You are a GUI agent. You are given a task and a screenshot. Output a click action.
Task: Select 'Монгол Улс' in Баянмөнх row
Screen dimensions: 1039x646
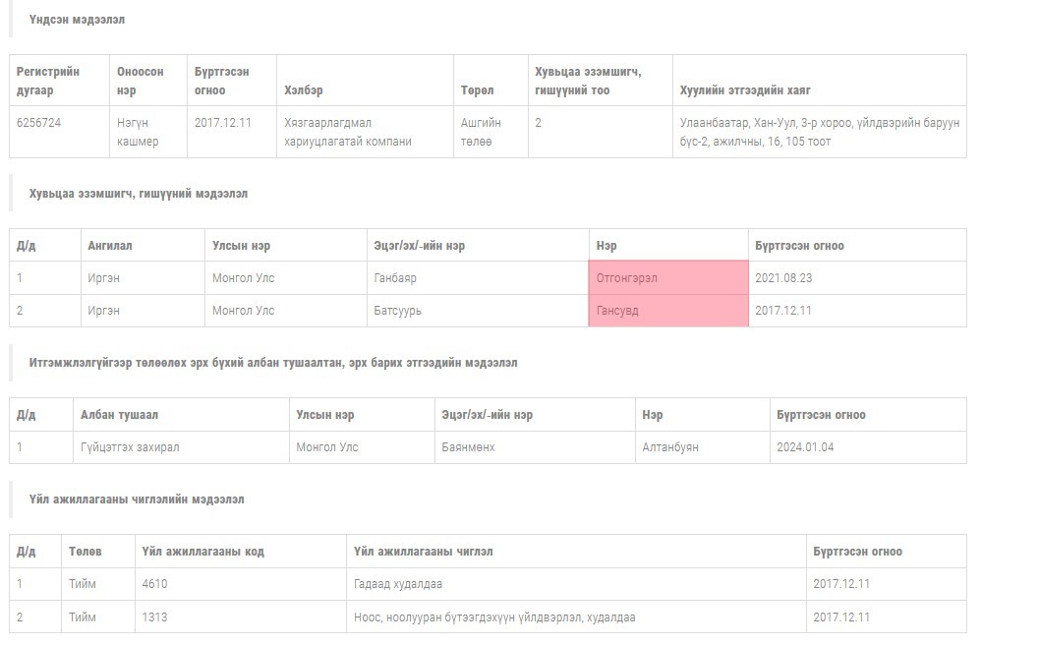pos(327,447)
